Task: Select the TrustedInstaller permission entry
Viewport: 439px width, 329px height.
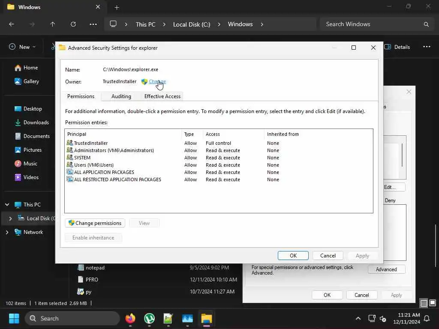Action: point(218,143)
